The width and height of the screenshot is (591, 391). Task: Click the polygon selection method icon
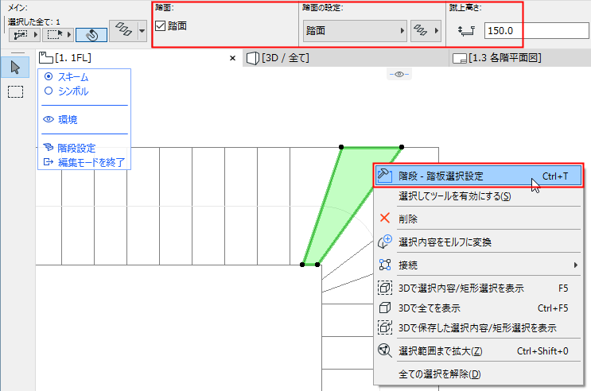(x=21, y=35)
